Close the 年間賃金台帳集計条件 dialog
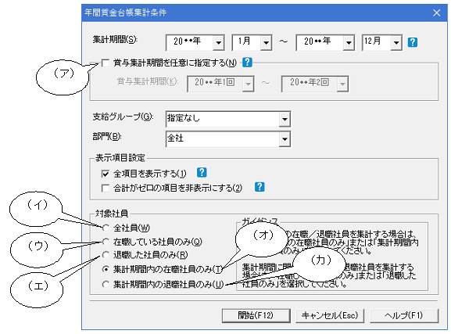The image size is (451, 334). [437, 13]
